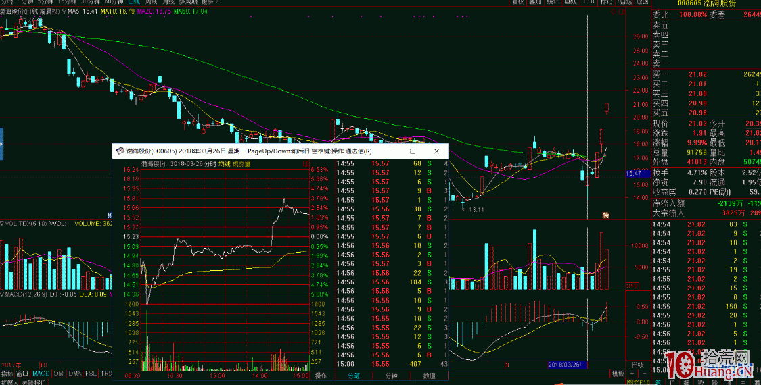The height and width of the screenshot is (385, 761).
Task: Switch chart to 15分钟 period
Action: pos(67,3)
